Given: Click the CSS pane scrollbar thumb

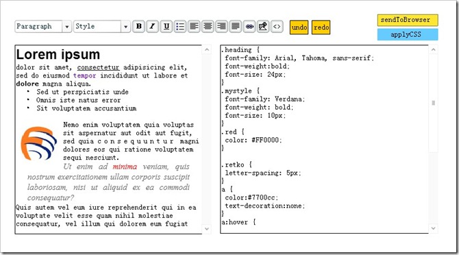Looking at the screenshot, I should tap(433, 103).
